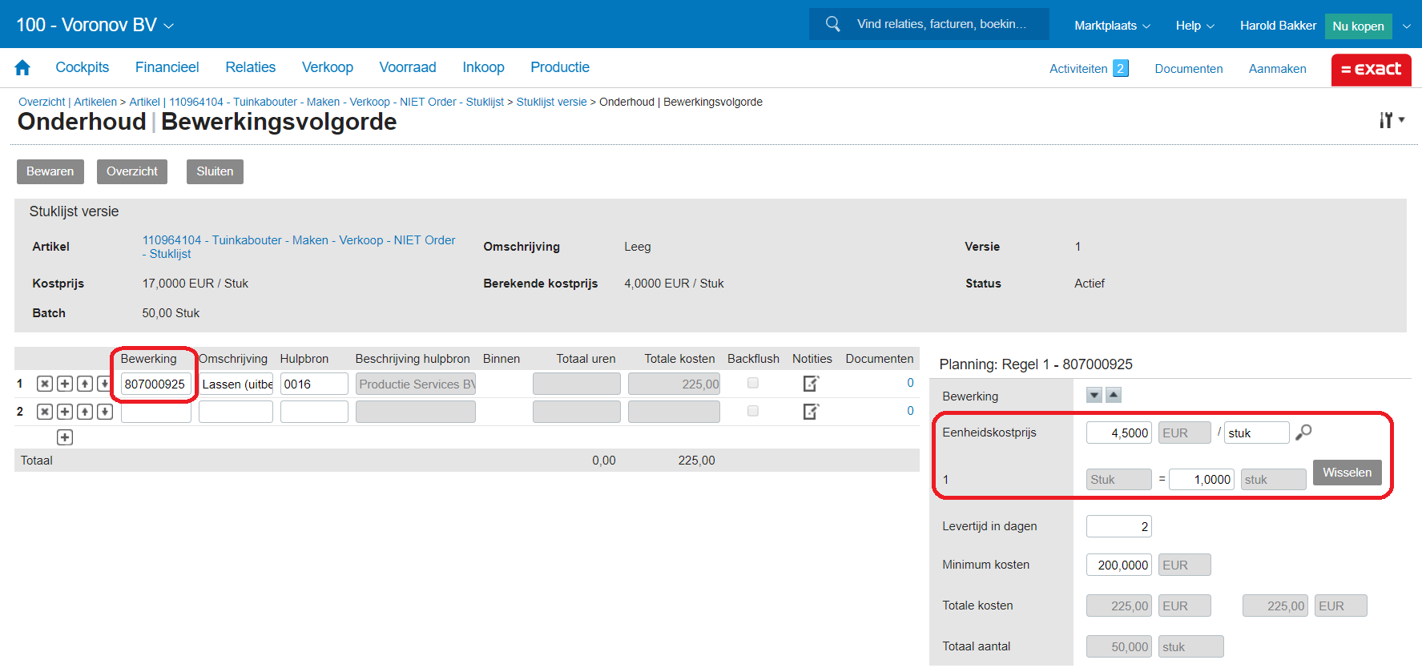Open the Marktplaats dropdown
This screenshot has height=672, width=1422.
[x=1111, y=26]
